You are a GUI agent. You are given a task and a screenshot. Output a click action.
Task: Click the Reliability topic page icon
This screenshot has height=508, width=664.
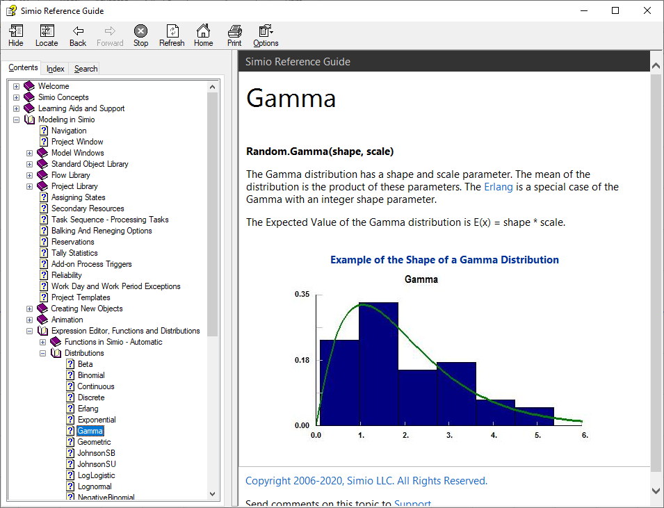44,275
